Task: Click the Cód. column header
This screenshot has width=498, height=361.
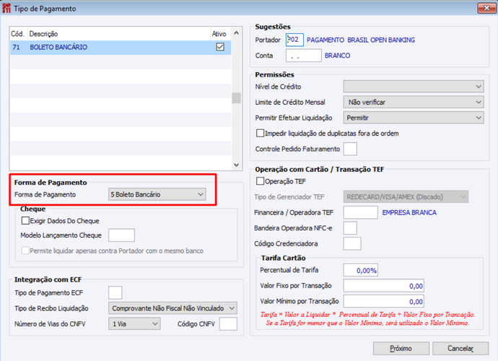Action: (19, 34)
